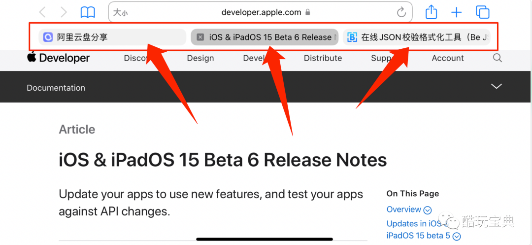Open the Develop nav item
The image size is (532, 245).
point(255,58)
